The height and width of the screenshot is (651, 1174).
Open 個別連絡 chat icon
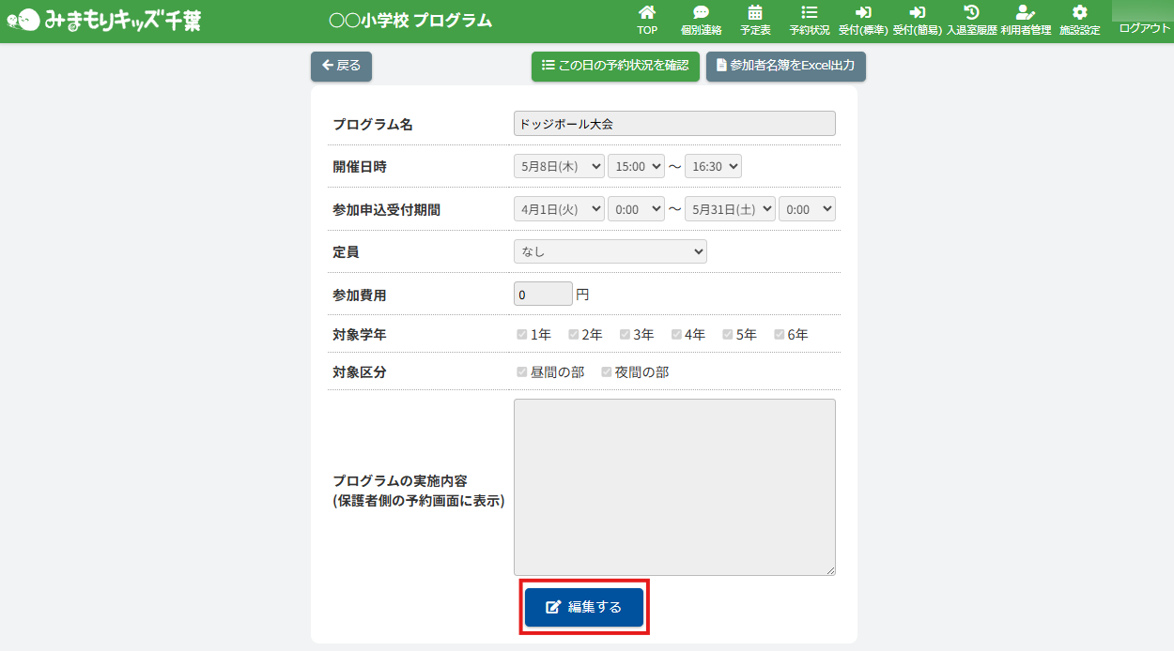701,13
